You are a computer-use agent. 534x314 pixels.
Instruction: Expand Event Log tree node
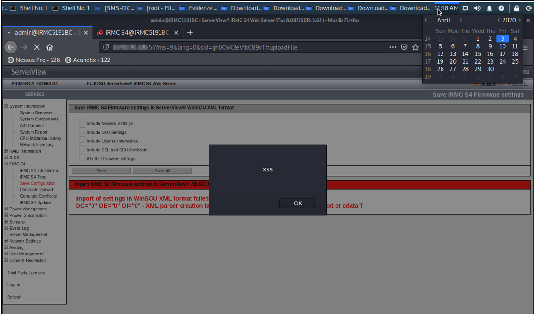pyautogui.click(x=6, y=228)
